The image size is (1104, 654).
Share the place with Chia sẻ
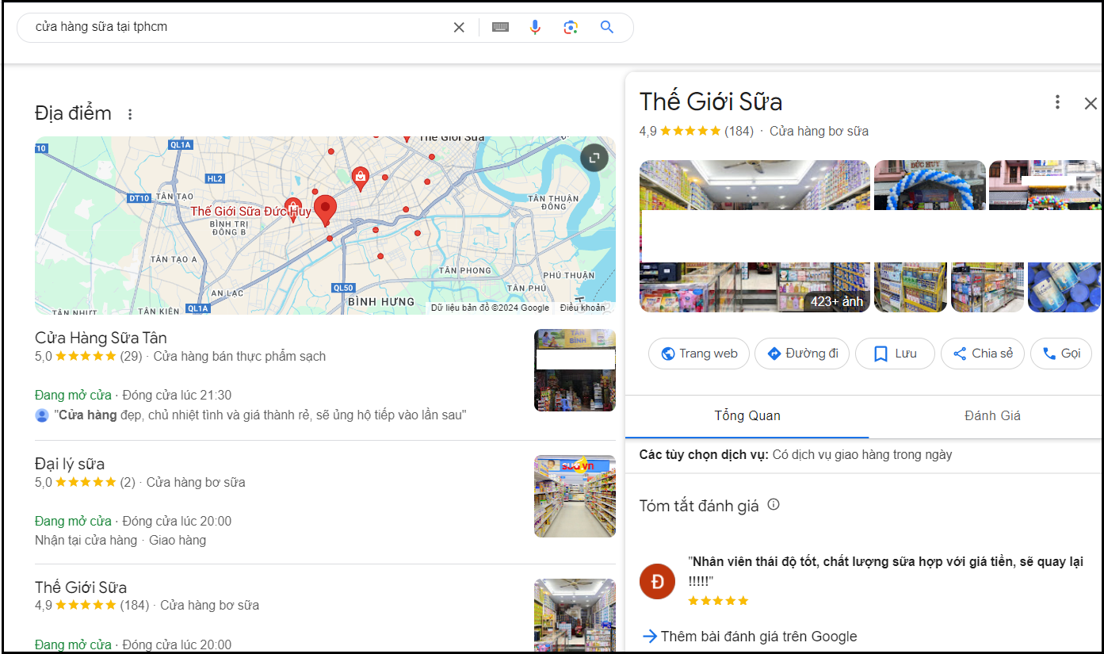coord(983,354)
